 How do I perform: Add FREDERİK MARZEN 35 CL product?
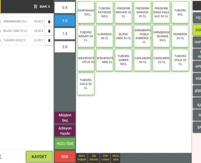pos(143,12)
